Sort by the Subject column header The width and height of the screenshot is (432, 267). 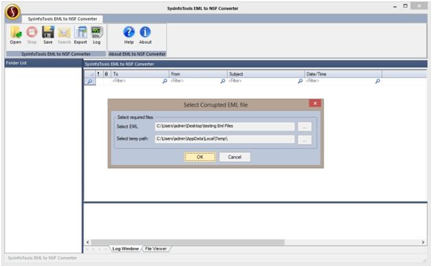(x=266, y=74)
